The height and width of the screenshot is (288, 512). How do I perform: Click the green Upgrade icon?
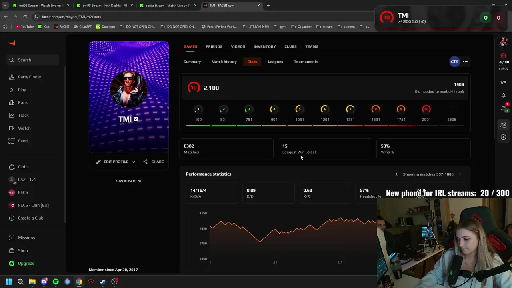[x=12, y=263]
